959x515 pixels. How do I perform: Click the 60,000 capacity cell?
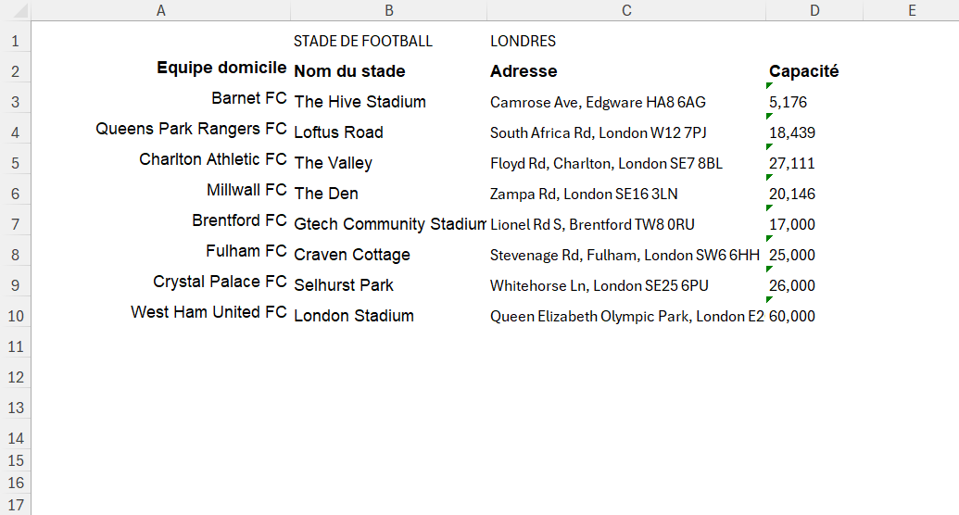click(x=792, y=316)
